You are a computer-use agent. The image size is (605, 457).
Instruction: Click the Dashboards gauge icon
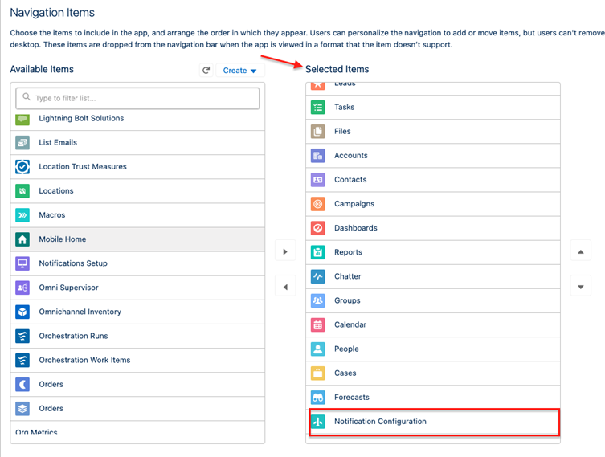click(317, 228)
